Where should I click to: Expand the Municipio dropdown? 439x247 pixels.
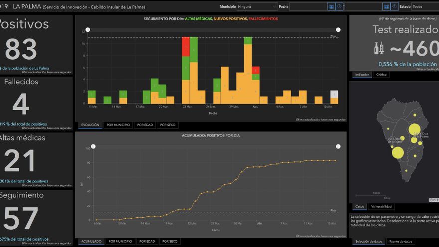(257, 7)
